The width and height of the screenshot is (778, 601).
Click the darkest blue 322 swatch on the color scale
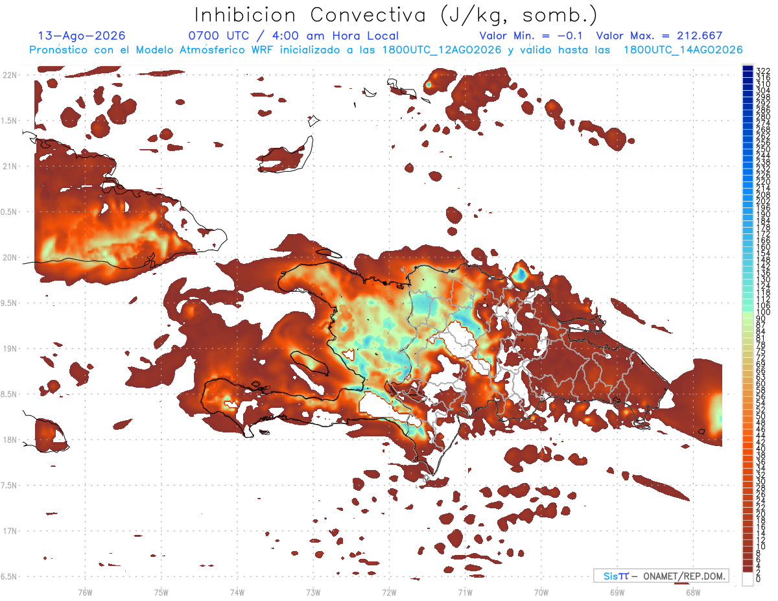click(748, 69)
